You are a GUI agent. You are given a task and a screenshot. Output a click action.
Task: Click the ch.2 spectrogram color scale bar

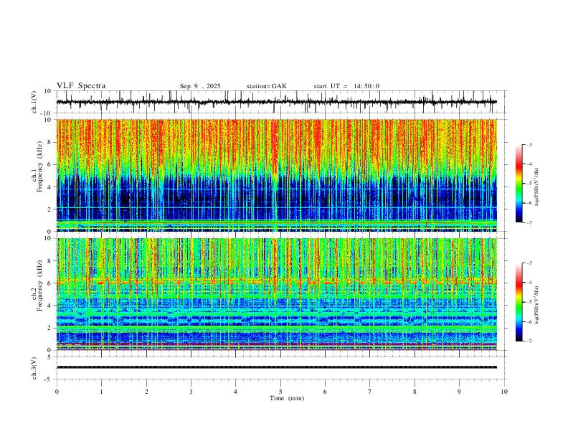coord(519,302)
